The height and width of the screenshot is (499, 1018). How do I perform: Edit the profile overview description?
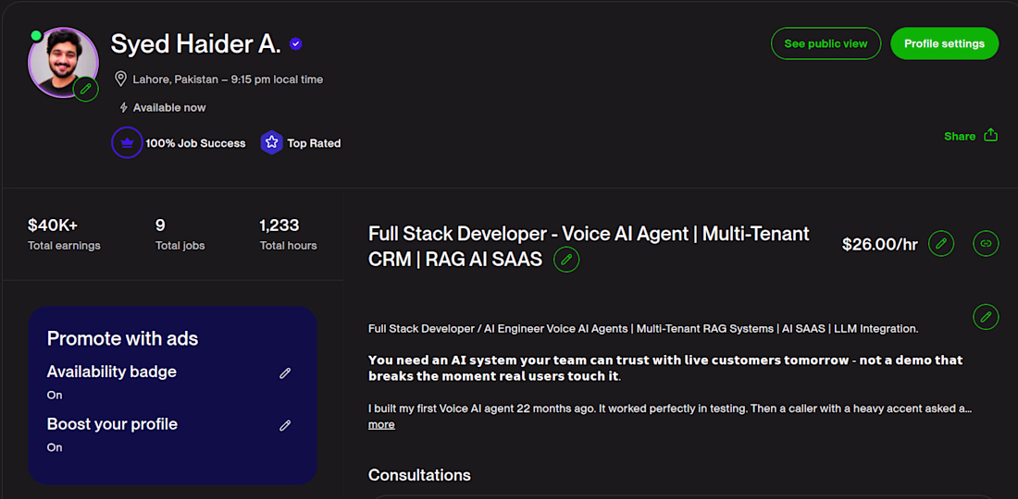986,317
